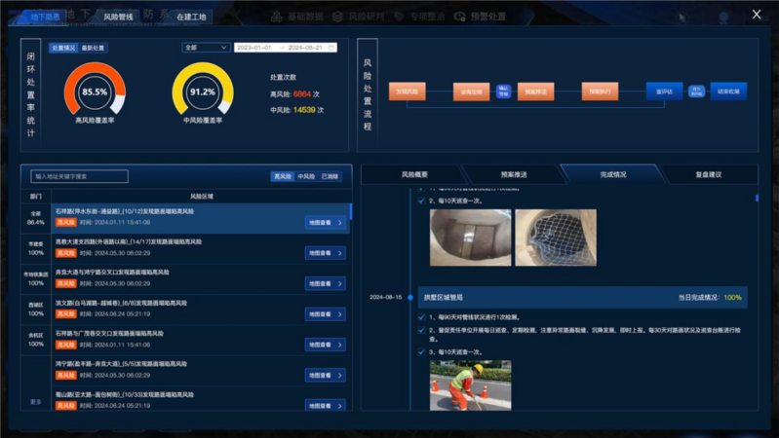Image resolution: width=779 pixels, height=438 pixels.
Task: Toggle the first checkbox under 拱墅区城管局
Action: click(421, 317)
